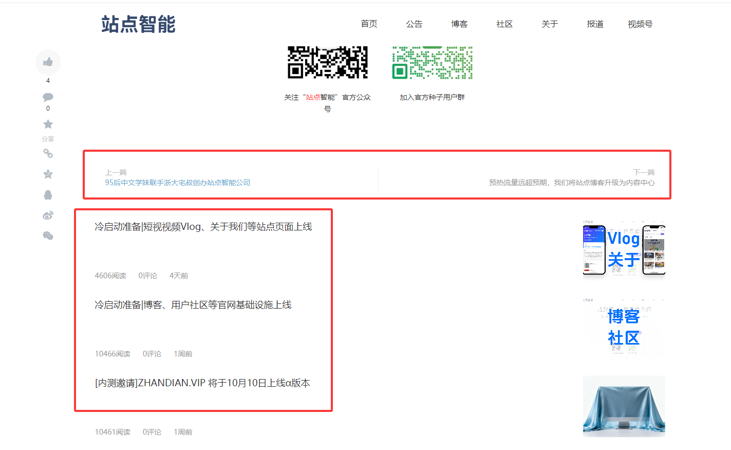Share to QZone star icon
The image size is (731, 450).
point(48,174)
